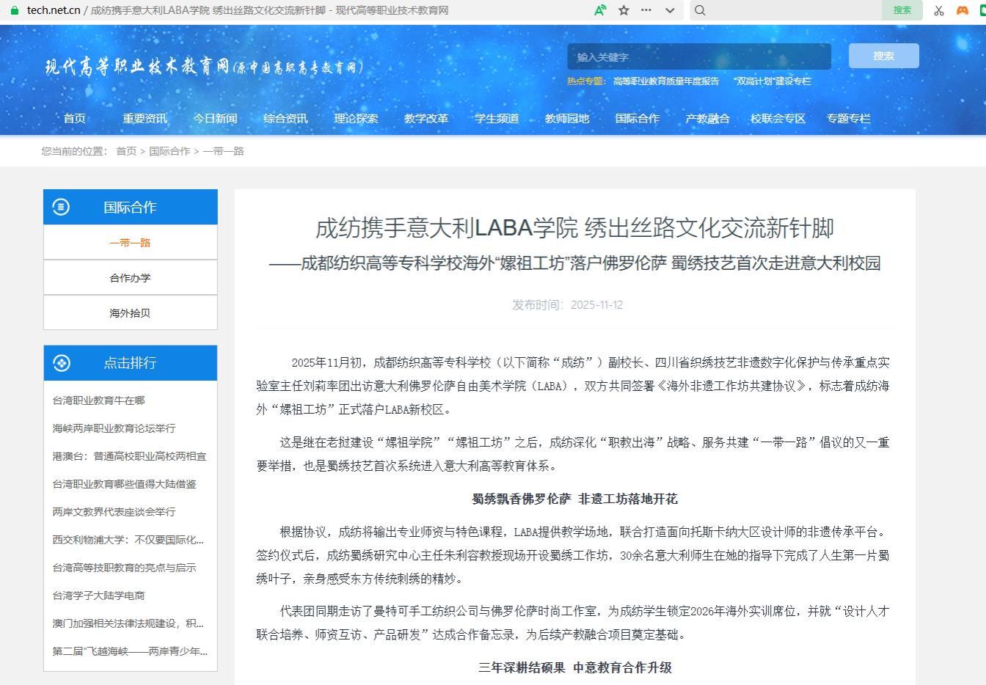Open hot topic 高等职业教育质量年度报告 link

[666, 81]
